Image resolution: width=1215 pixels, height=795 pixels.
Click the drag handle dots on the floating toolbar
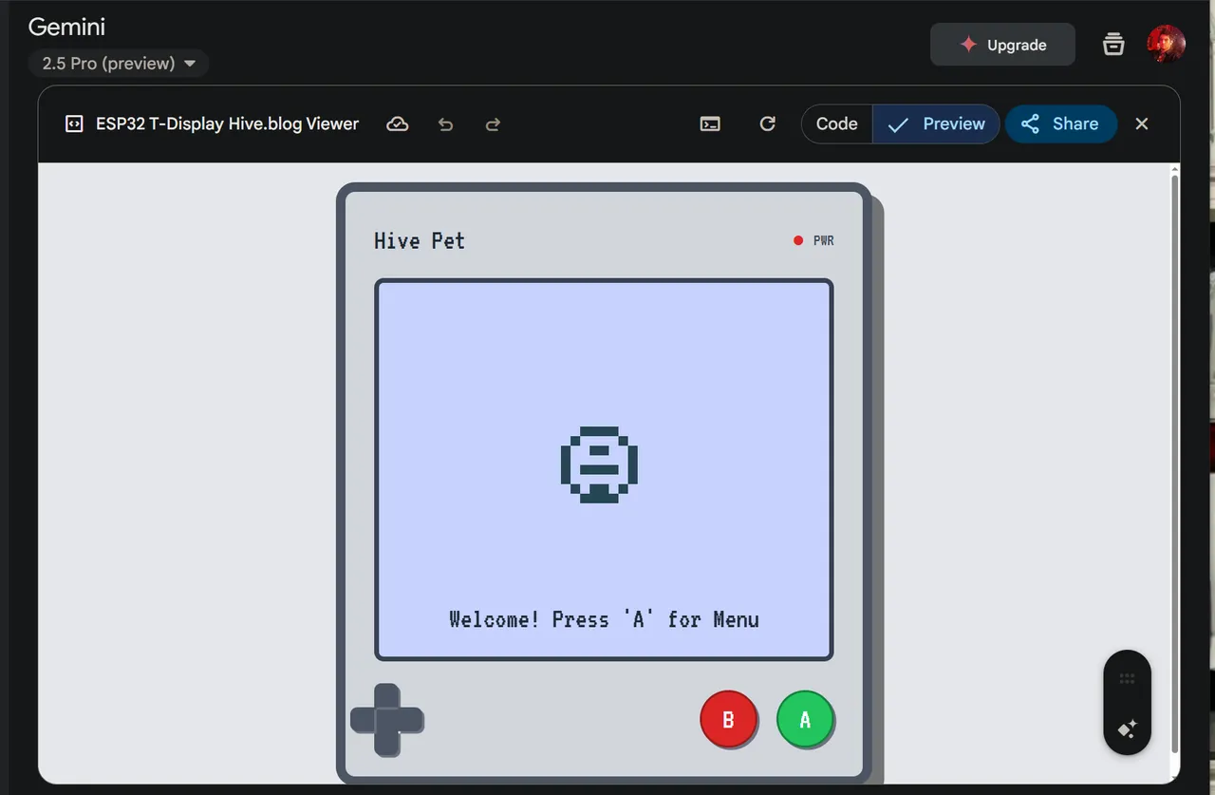1128,678
